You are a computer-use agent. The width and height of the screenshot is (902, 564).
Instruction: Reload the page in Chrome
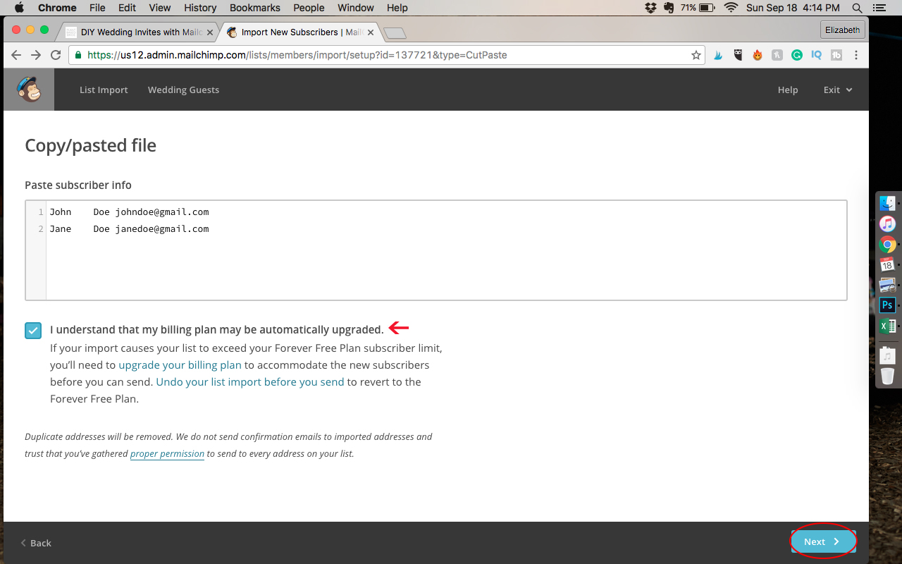(x=56, y=55)
